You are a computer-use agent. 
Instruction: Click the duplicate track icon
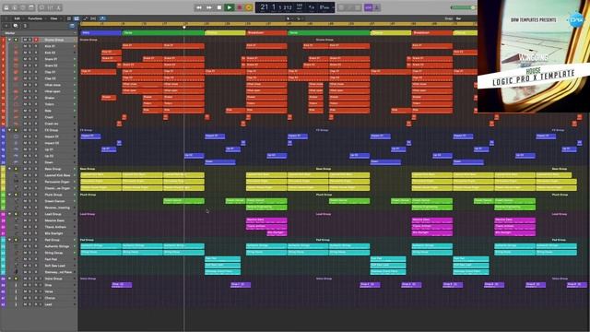click(16, 26)
